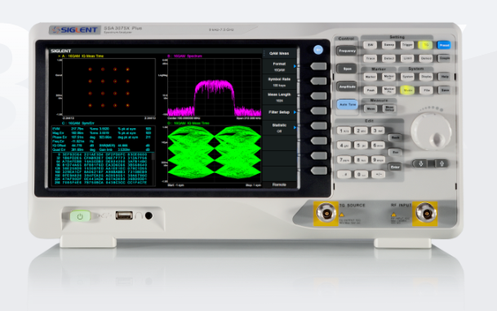
Task: Open BW settings with BW key
Action: click(371, 45)
